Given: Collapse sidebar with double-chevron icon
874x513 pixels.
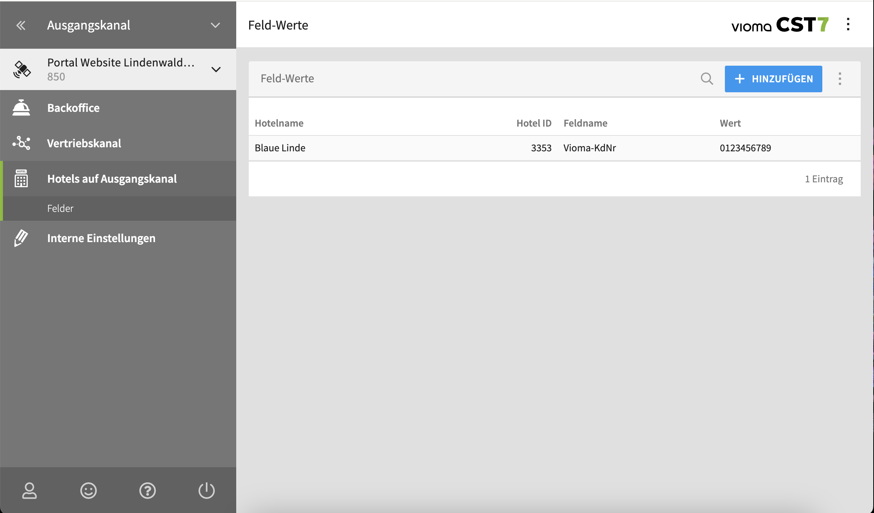Looking at the screenshot, I should [x=21, y=25].
